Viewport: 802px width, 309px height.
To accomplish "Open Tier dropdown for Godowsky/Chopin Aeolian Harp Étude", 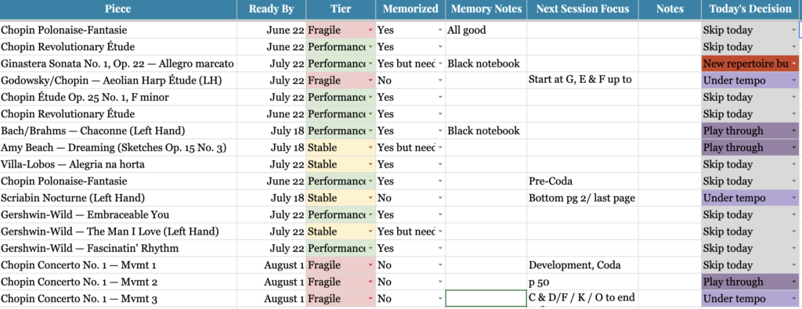I will [x=370, y=81].
